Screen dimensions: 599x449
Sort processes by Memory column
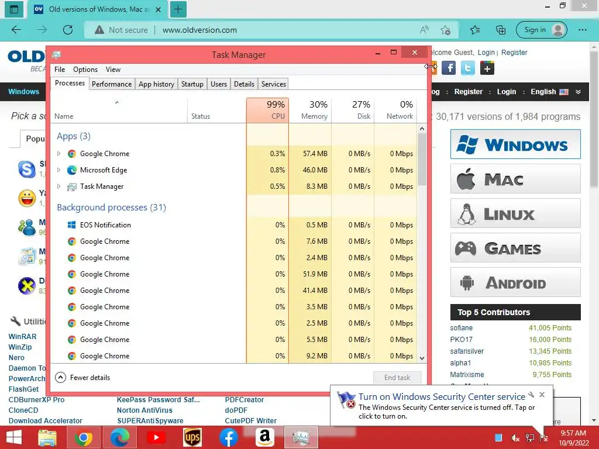coord(310,110)
